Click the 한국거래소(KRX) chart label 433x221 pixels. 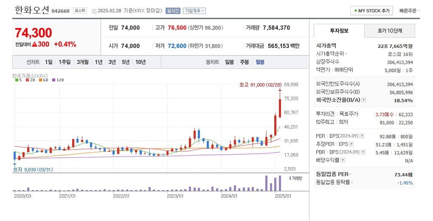pyautogui.click(x=30, y=76)
